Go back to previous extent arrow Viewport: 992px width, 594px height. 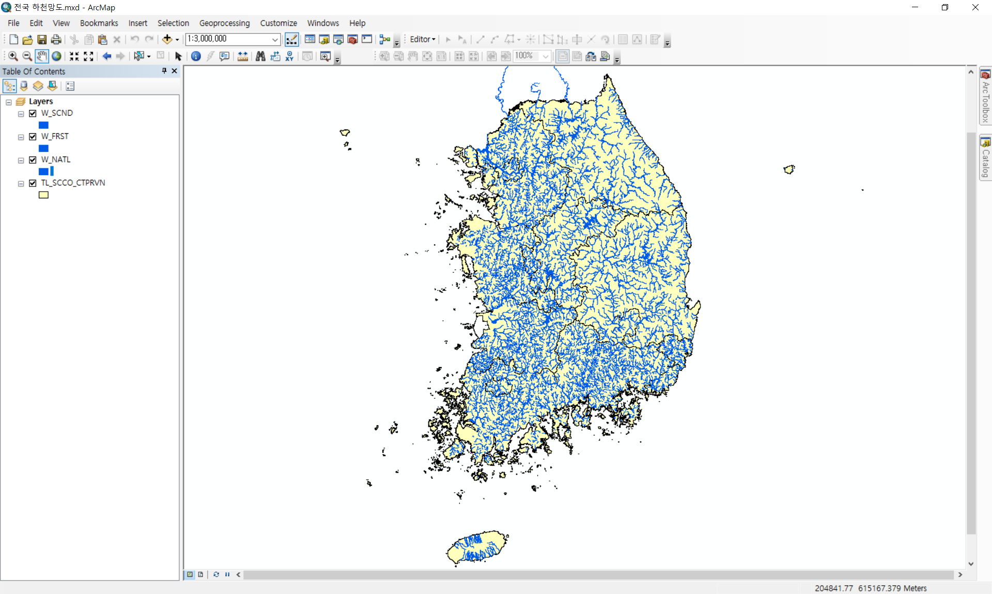107,56
